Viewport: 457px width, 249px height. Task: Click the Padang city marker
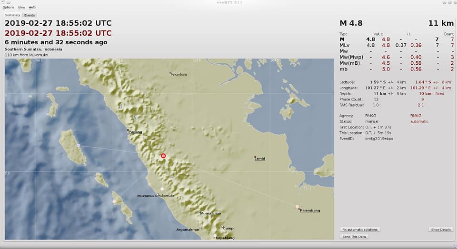(x=128, y=130)
